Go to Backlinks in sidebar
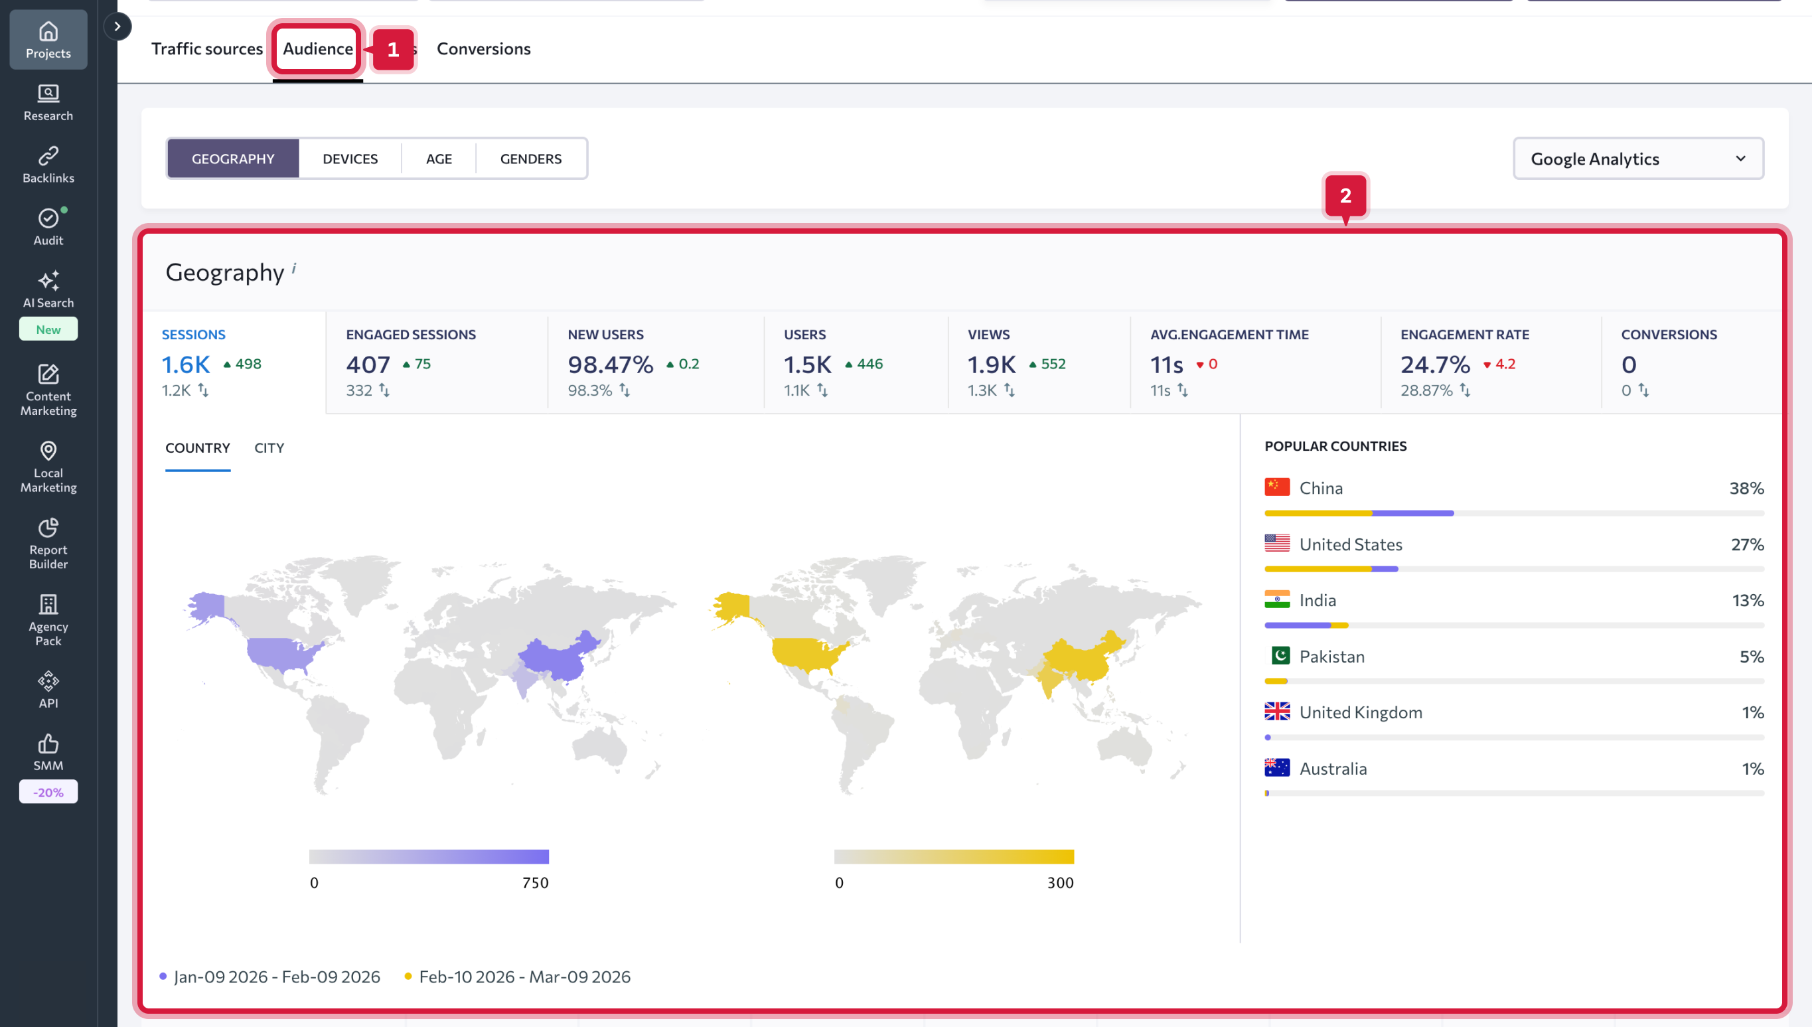This screenshot has width=1812, height=1027. coord(48,165)
